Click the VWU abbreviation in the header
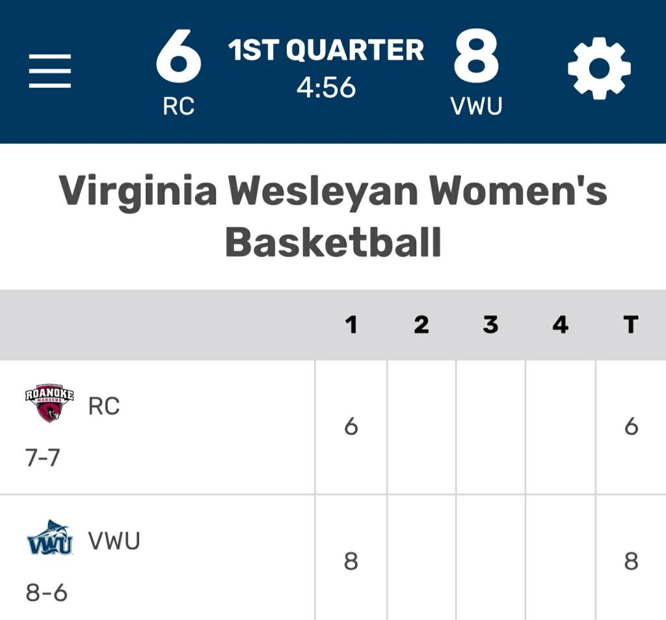666x620 pixels. tap(477, 106)
